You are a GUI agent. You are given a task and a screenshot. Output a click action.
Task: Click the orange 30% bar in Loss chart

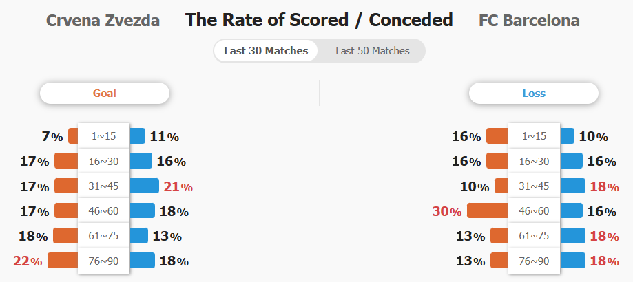pos(488,210)
